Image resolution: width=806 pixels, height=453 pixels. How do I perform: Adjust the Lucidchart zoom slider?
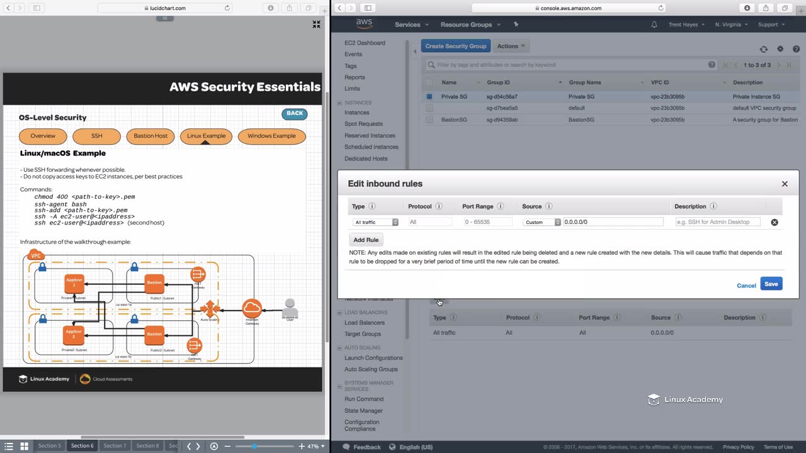click(x=254, y=446)
